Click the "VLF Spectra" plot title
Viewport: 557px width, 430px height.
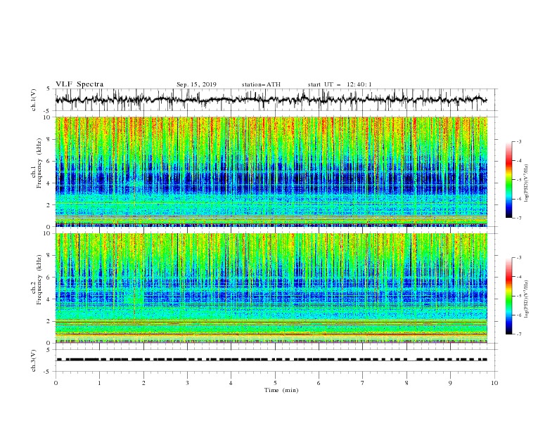[79, 84]
